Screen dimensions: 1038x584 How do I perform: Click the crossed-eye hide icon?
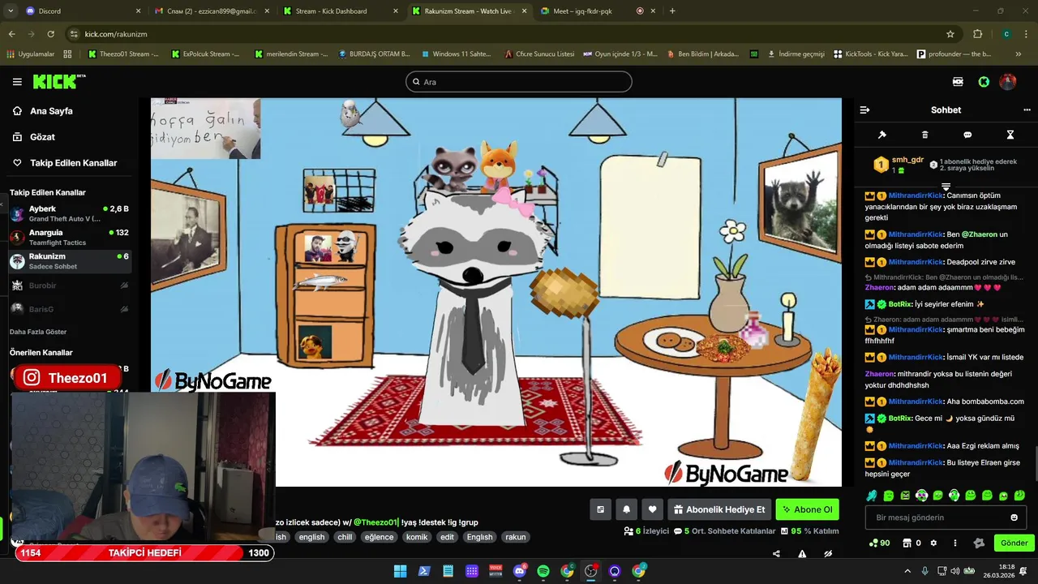(x=828, y=554)
